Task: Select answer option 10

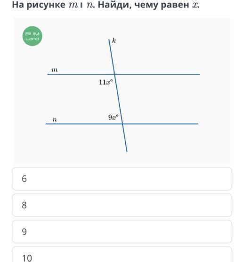Action: click(x=122, y=254)
